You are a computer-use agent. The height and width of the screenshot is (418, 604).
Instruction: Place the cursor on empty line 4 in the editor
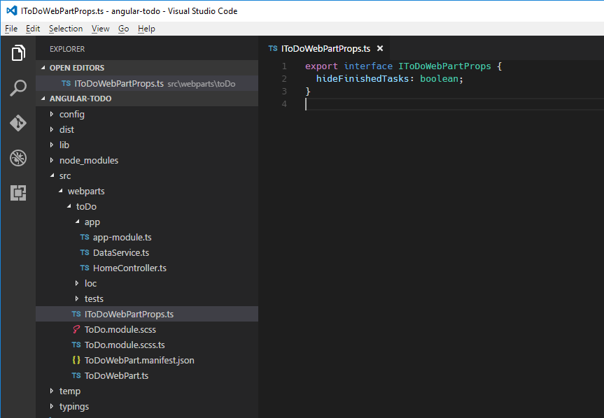(454, 104)
